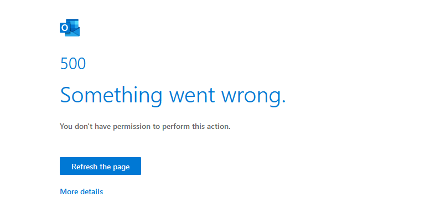425x223 pixels.
Task: Open the More details link
Action: [x=81, y=191]
